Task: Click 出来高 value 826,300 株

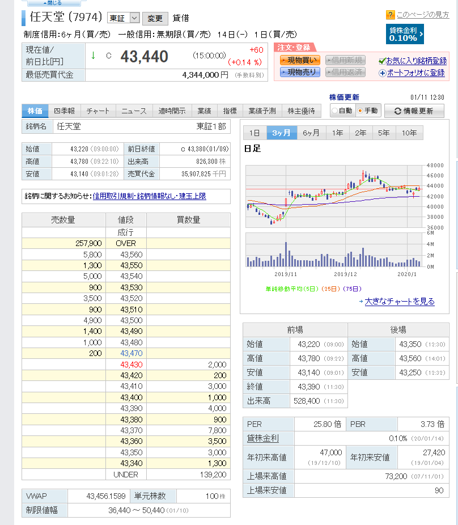Action: point(211,162)
